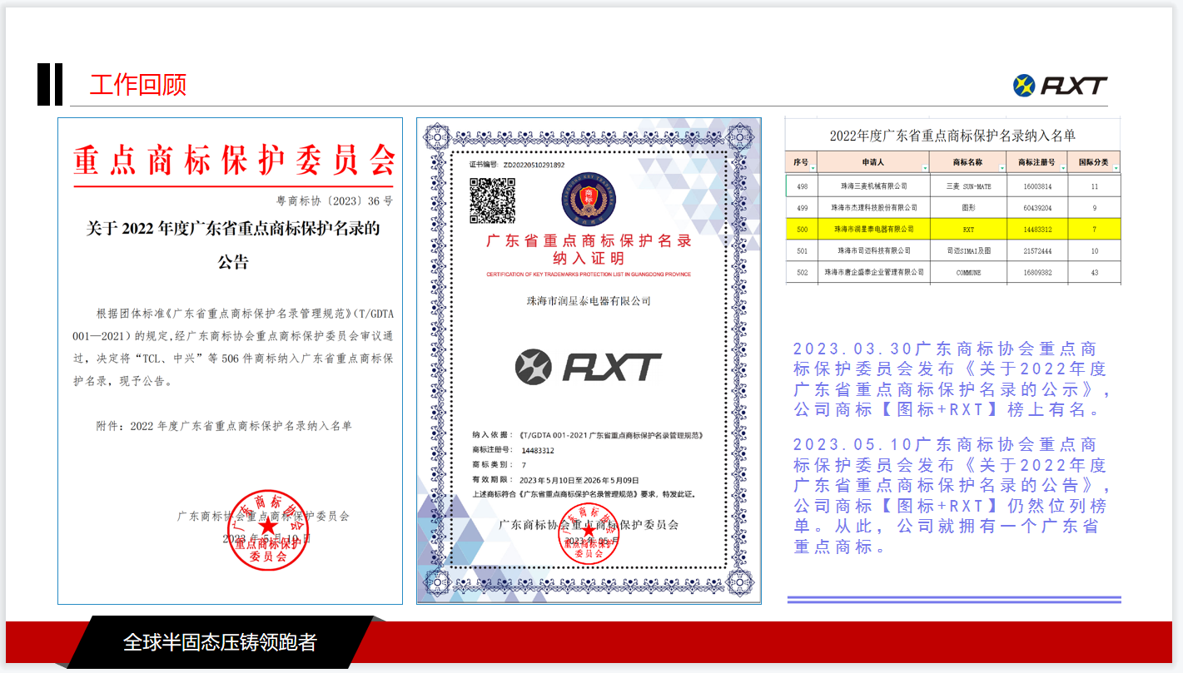Click the cell 三麦 SUN-MATE
Viewport: 1183px width, 673px height.
pos(969,186)
